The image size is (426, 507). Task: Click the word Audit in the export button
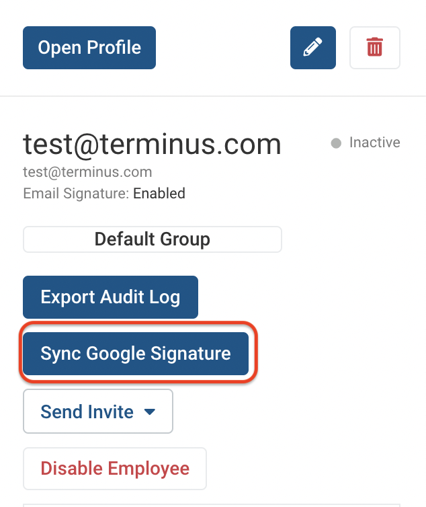coord(122,297)
